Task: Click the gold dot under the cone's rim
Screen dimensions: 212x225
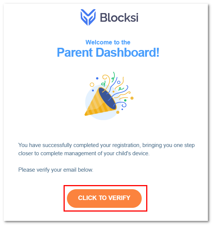Action: click(x=118, y=112)
